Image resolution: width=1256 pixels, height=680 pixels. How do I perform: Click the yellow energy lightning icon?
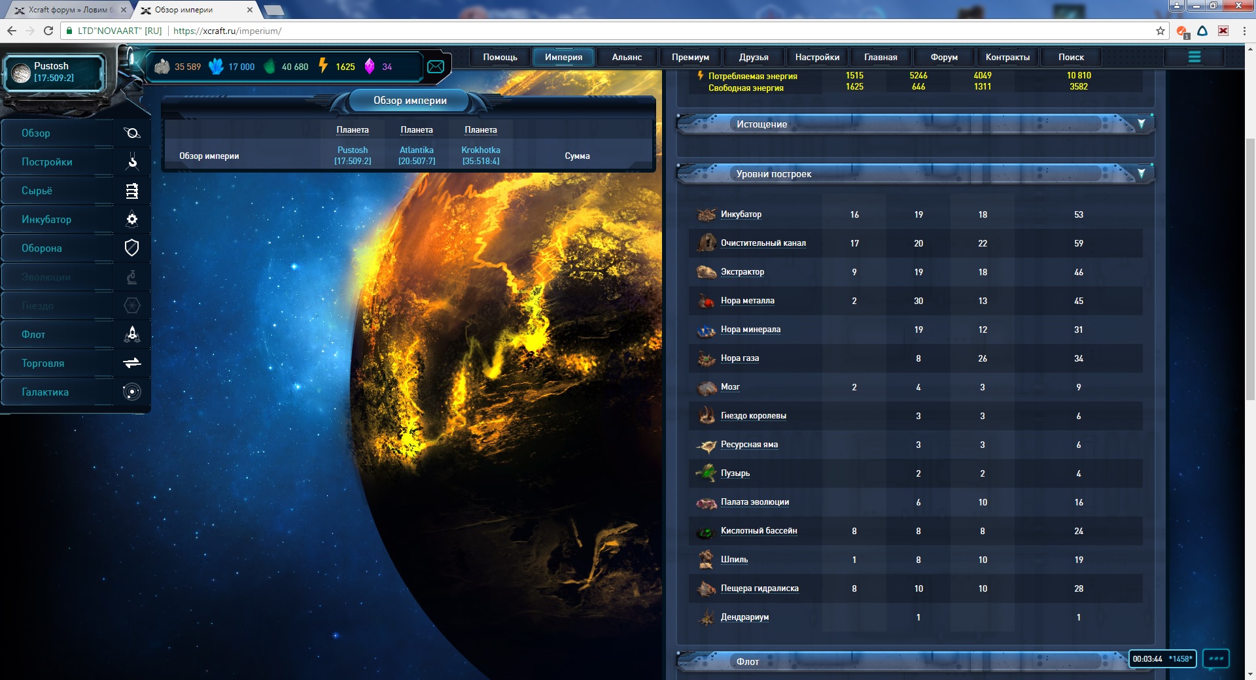point(323,65)
